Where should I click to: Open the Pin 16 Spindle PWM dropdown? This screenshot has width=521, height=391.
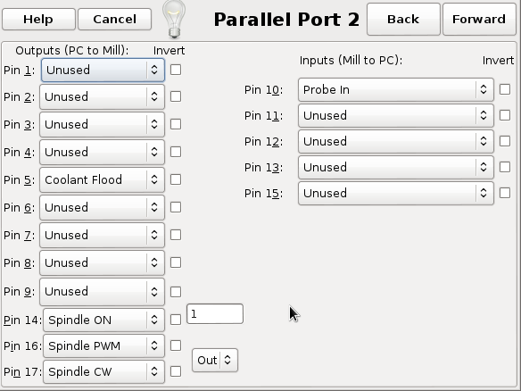[103, 345]
